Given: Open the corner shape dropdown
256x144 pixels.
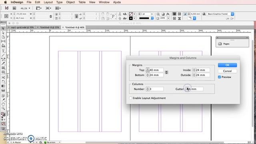Looking at the screenshot, I should [x=194, y=18].
